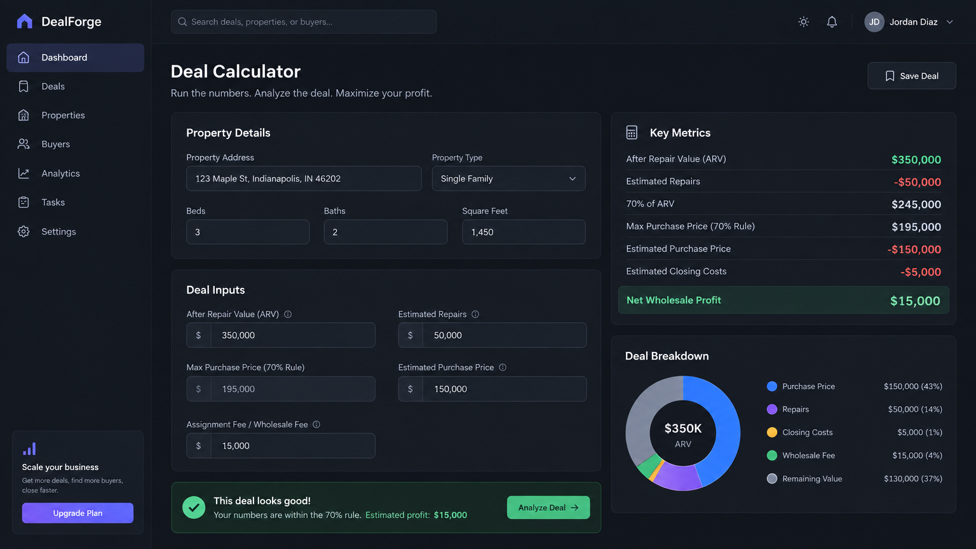Click the Estimated Repairs amount field
This screenshot has width=976, height=549.
click(x=492, y=335)
